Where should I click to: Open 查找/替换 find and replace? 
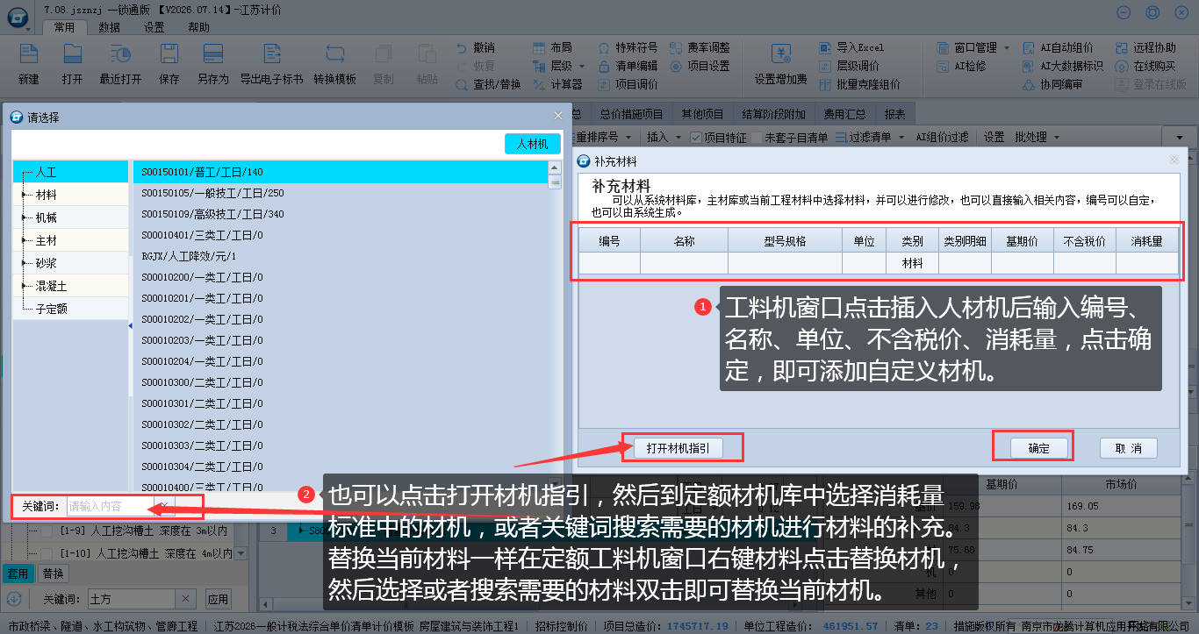tap(488, 85)
